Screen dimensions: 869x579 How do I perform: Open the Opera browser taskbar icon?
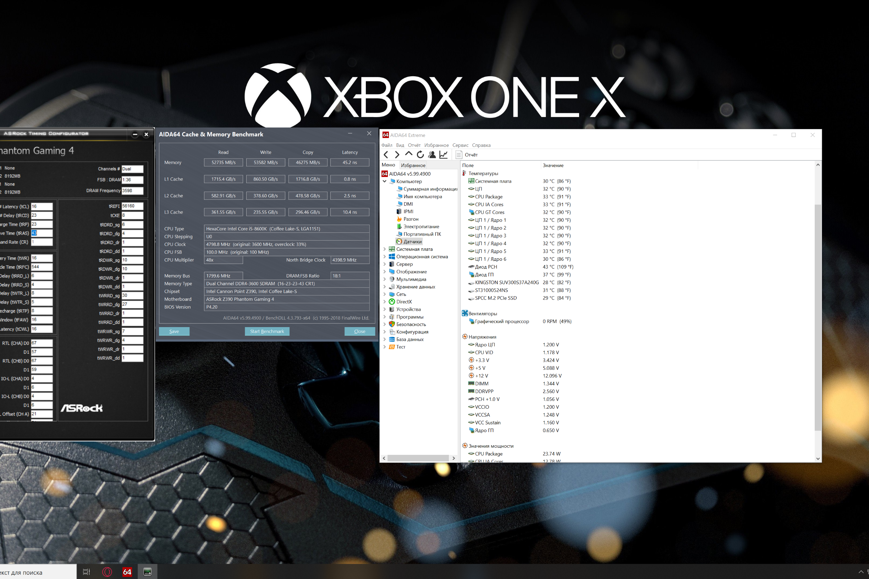[x=107, y=572]
